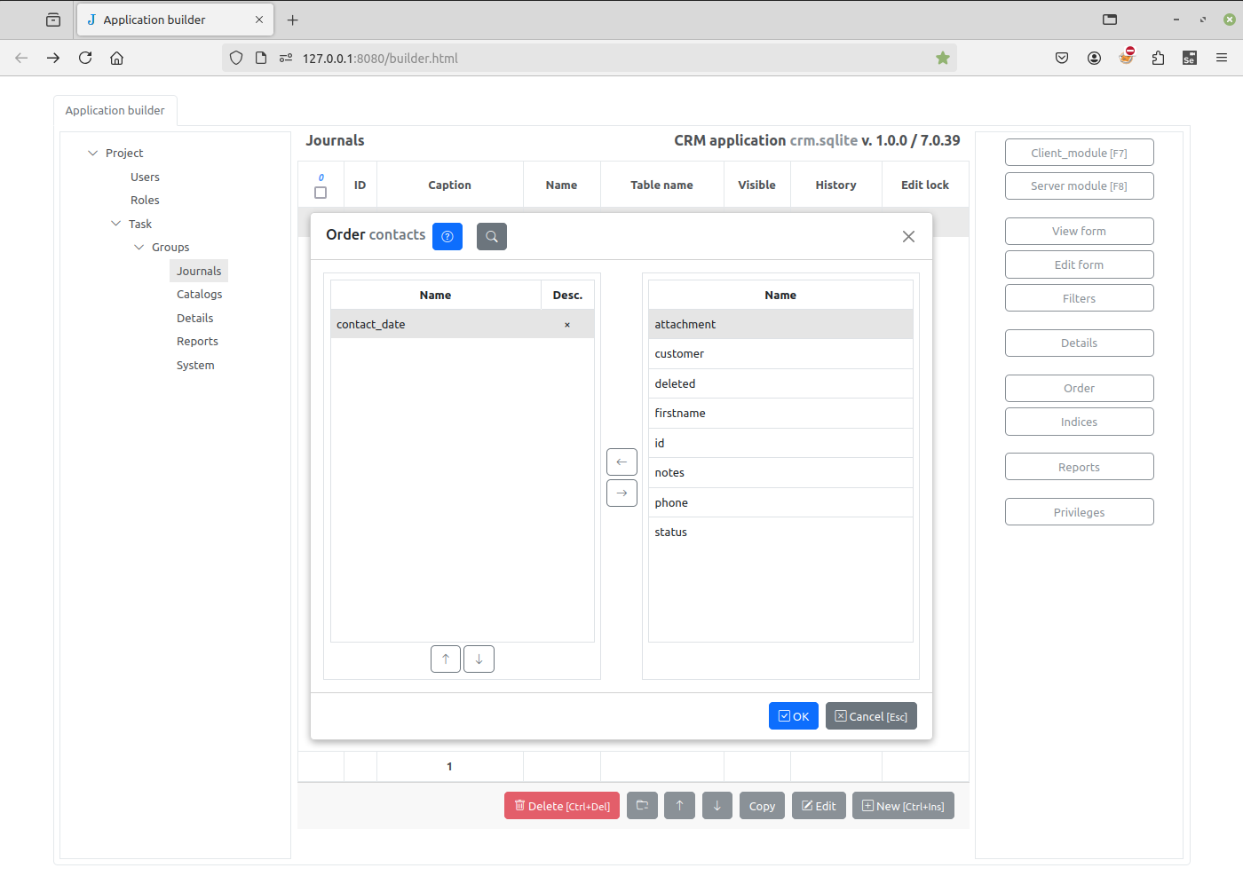Open the Indices button on right panel

[x=1079, y=422]
